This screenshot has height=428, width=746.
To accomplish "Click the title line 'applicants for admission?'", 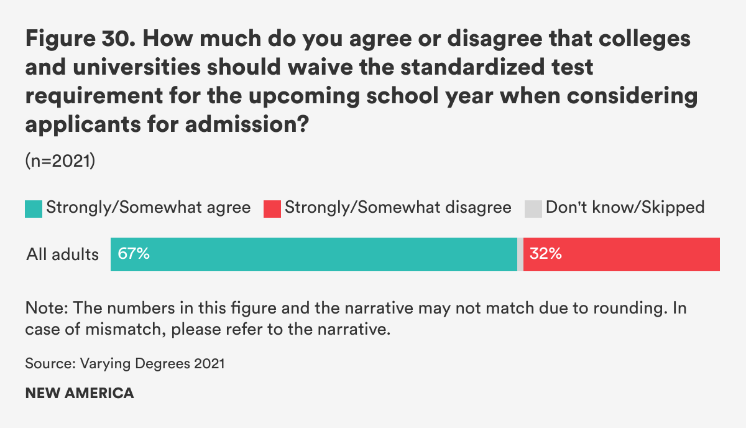I will coord(168,124).
